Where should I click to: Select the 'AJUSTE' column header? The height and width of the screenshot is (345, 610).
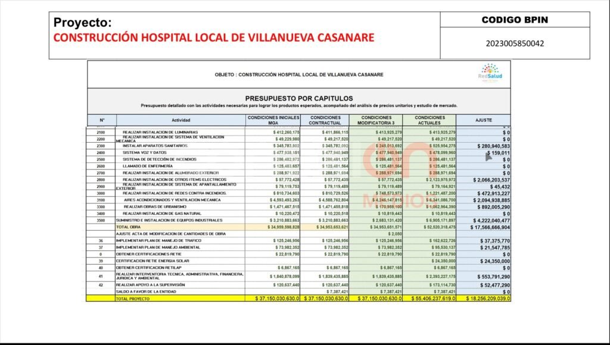pyautogui.click(x=483, y=120)
